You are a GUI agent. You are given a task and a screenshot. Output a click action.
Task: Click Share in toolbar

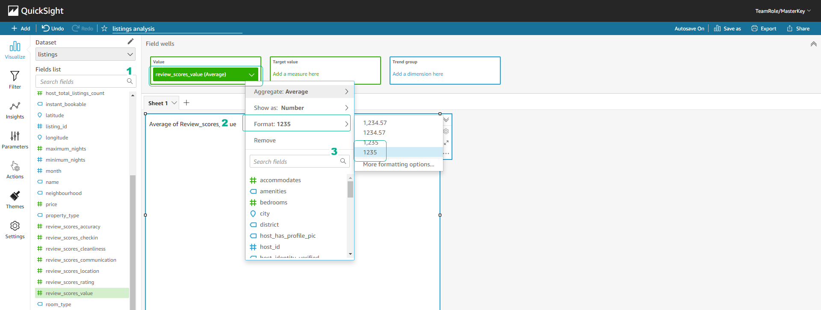(798, 28)
